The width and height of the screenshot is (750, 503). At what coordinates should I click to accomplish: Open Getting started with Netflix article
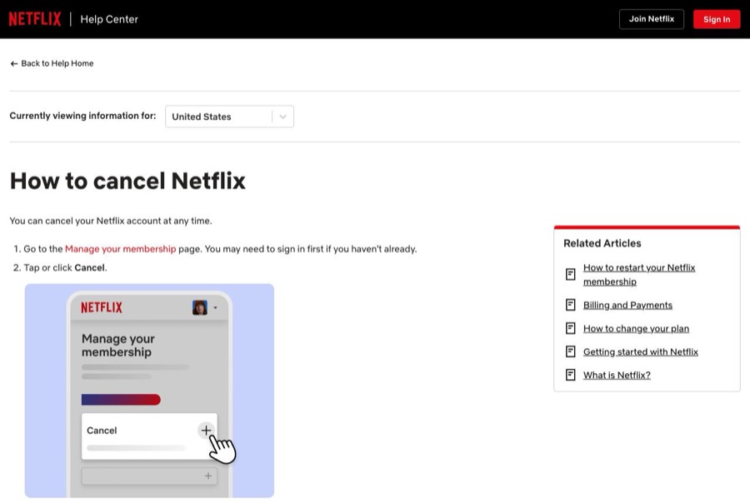[641, 352]
